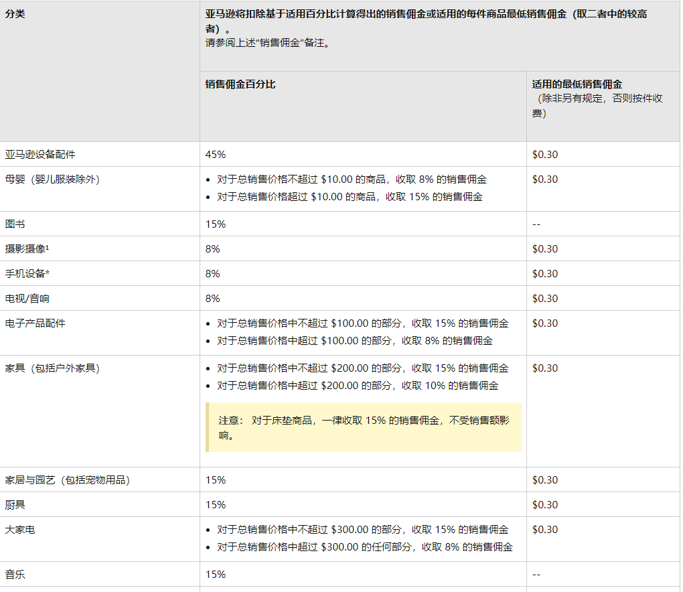Click the 15% value in 厨具 row
The image size is (683, 592).
pos(215,505)
